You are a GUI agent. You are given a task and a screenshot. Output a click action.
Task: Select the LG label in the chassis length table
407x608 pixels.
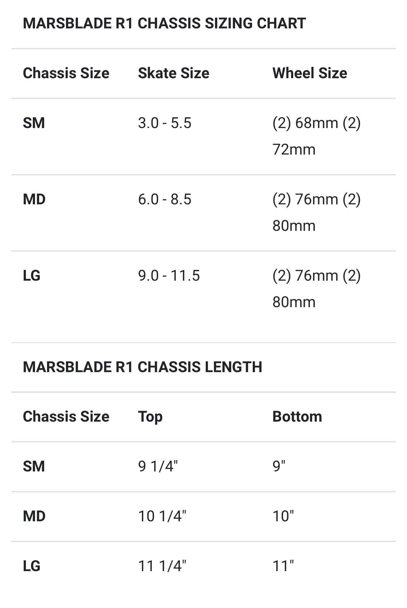(32, 566)
